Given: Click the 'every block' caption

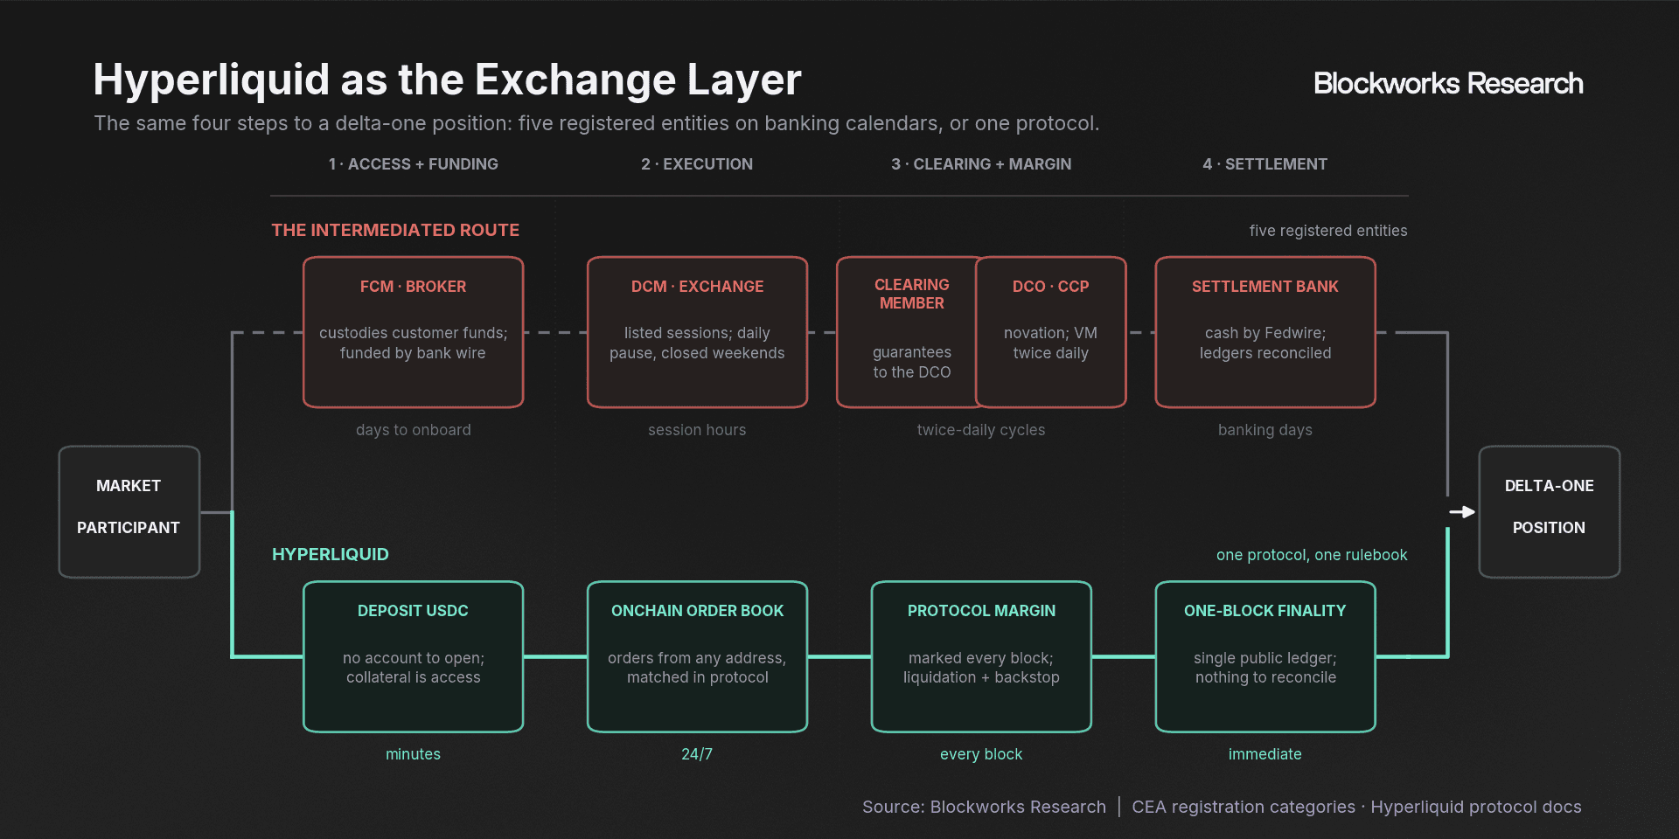Looking at the screenshot, I should click(x=981, y=754).
